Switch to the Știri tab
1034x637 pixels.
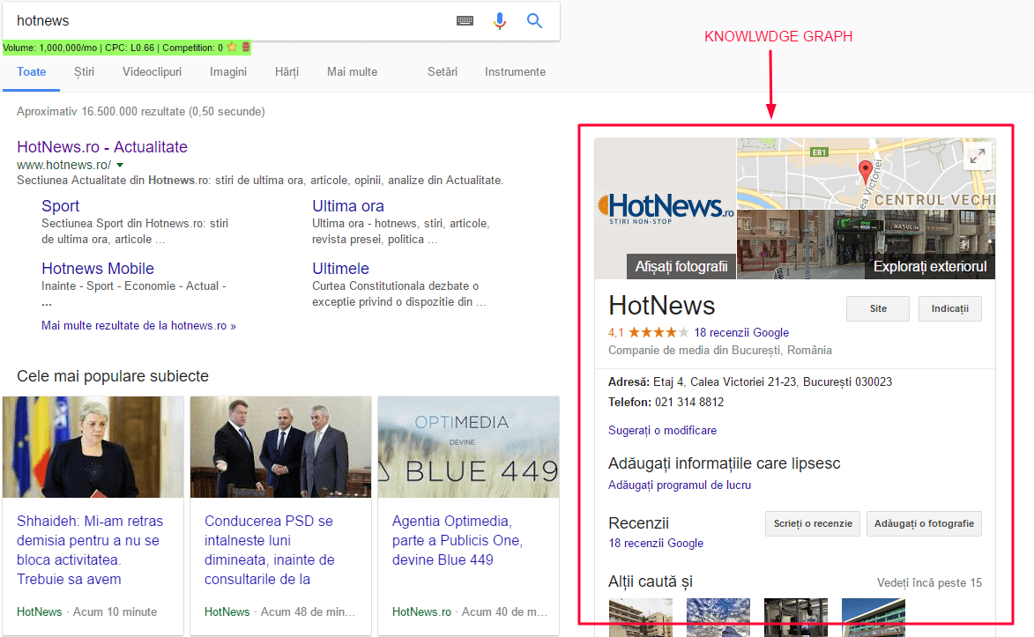point(84,72)
